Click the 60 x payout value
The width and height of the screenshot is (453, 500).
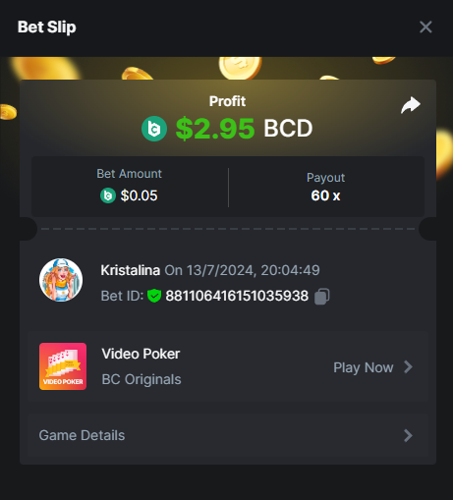325,195
